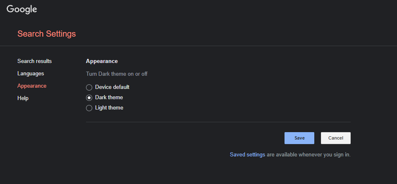Click the 'Turn Dark theme on or off' text
The width and height of the screenshot is (397, 184).
click(x=117, y=74)
